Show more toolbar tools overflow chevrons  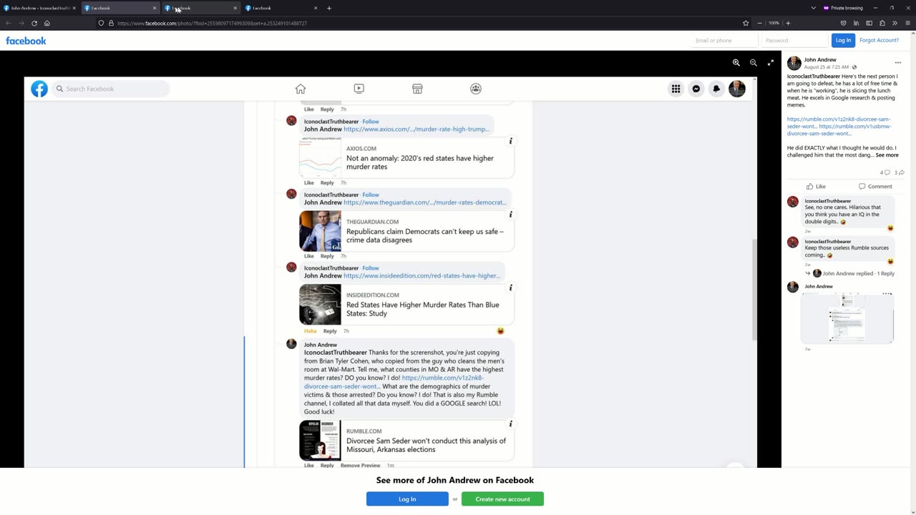click(x=895, y=23)
